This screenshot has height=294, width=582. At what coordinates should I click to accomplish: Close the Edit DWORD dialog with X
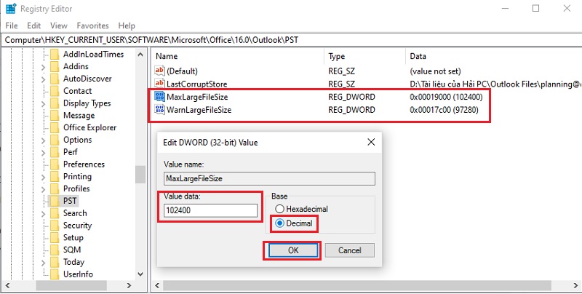(x=371, y=141)
